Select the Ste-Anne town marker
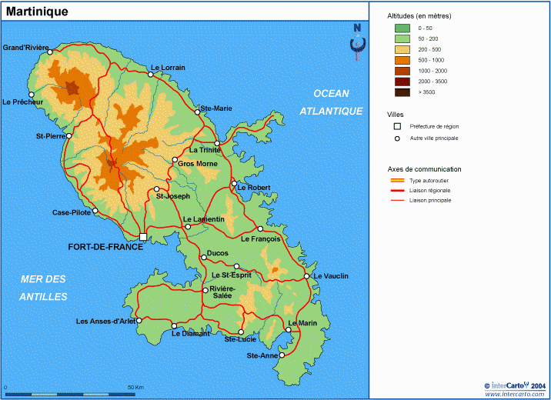Image resolution: width=551 pixels, height=400 pixels. coord(282,355)
